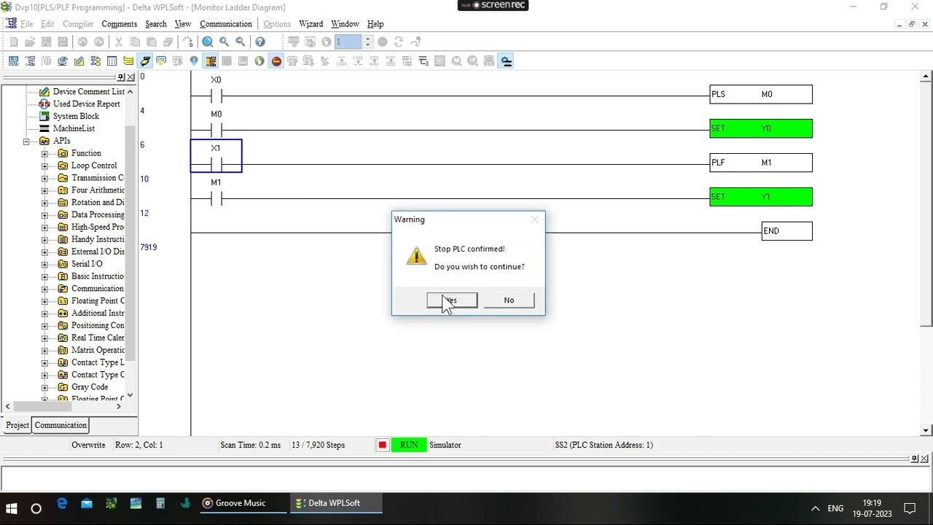Expand the Basic Instruction folder node
Image resolution: width=933 pixels, height=525 pixels.
click(44, 276)
